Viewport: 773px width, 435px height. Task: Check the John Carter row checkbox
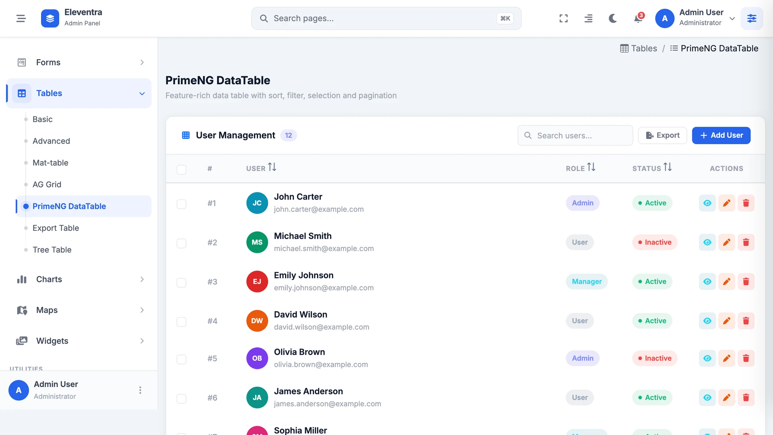click(182, 204)
